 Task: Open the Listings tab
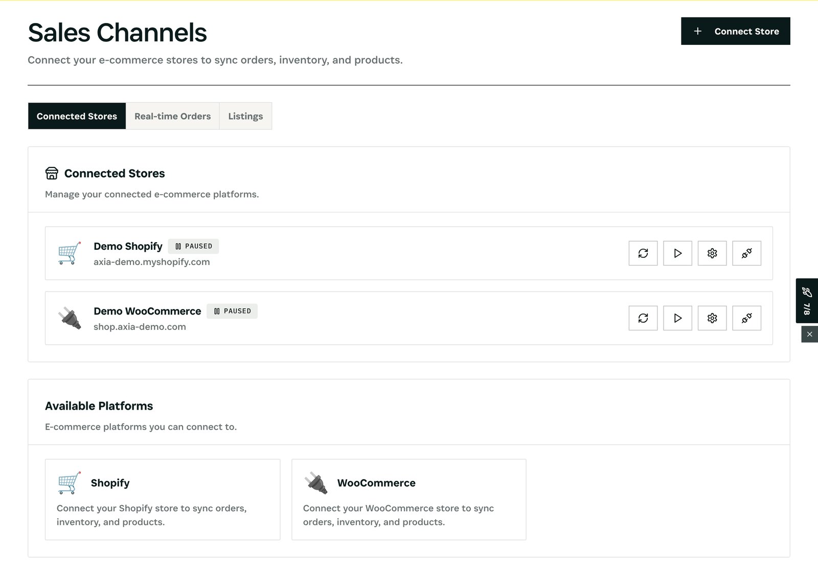[x=245, y=116]
